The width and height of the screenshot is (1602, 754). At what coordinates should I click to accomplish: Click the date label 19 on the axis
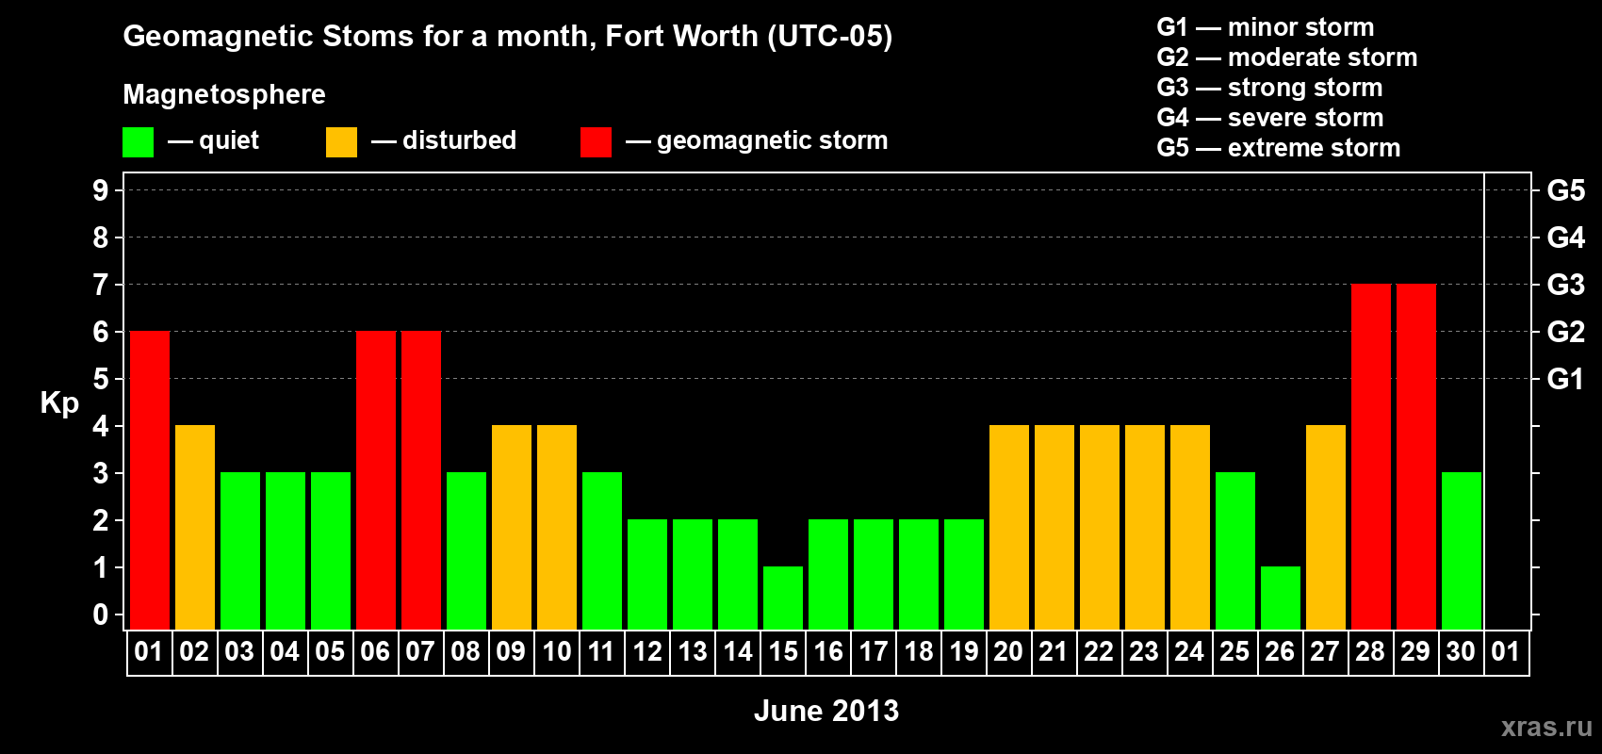click(964, 652)
